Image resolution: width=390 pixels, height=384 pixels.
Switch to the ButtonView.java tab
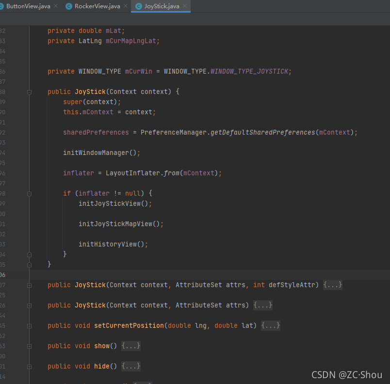click(28, 6)
